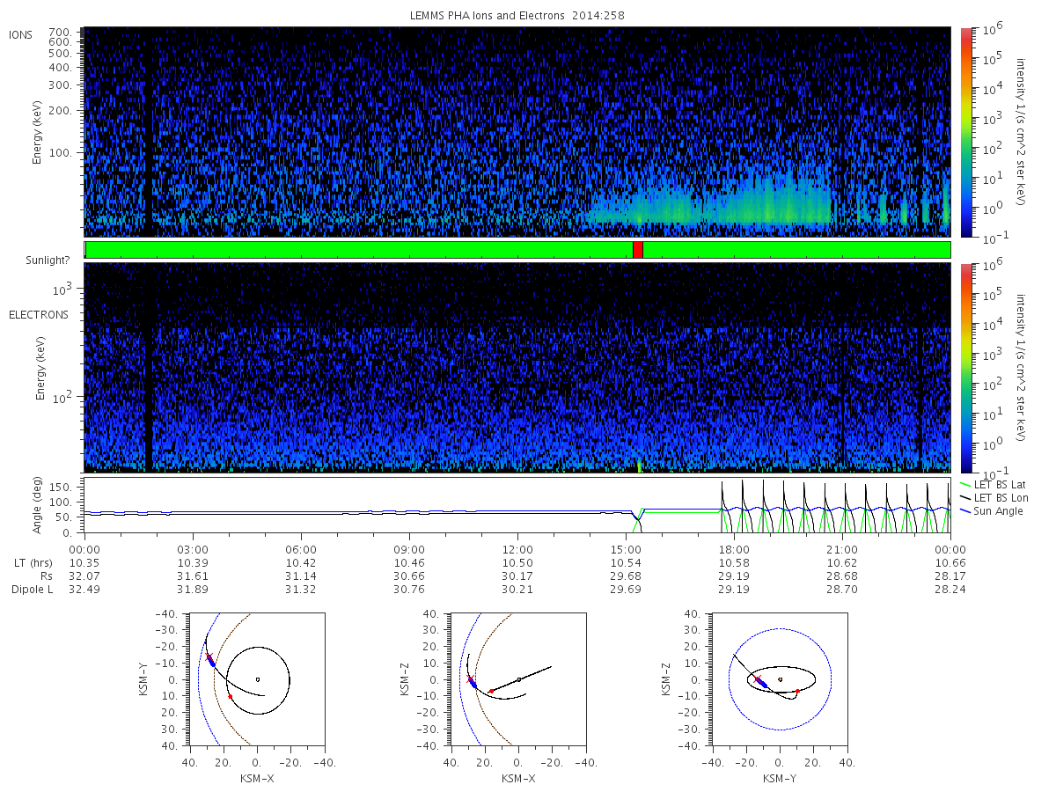
Task: Click the ions intensity color bar
Action: [x=965, y=132]
